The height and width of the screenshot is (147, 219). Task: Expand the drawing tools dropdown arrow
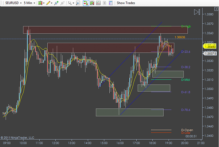(52, 3)
